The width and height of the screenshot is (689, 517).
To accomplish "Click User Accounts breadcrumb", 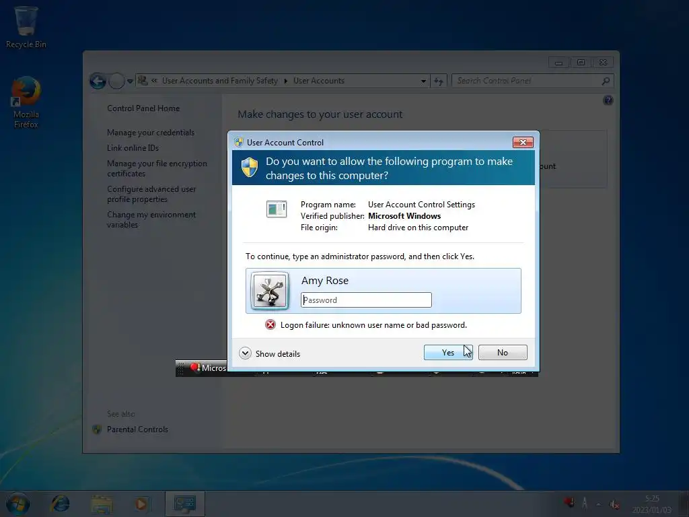I will (318, 81).
